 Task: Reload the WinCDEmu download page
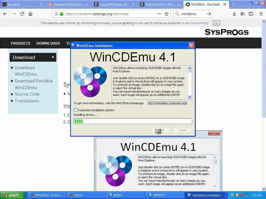click(22, 14)
